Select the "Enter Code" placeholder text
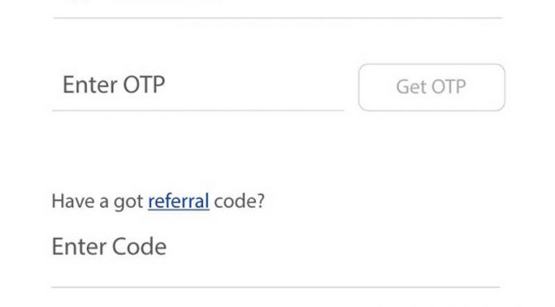Viewport: 555px width, 307px height. tap(109, 247)
